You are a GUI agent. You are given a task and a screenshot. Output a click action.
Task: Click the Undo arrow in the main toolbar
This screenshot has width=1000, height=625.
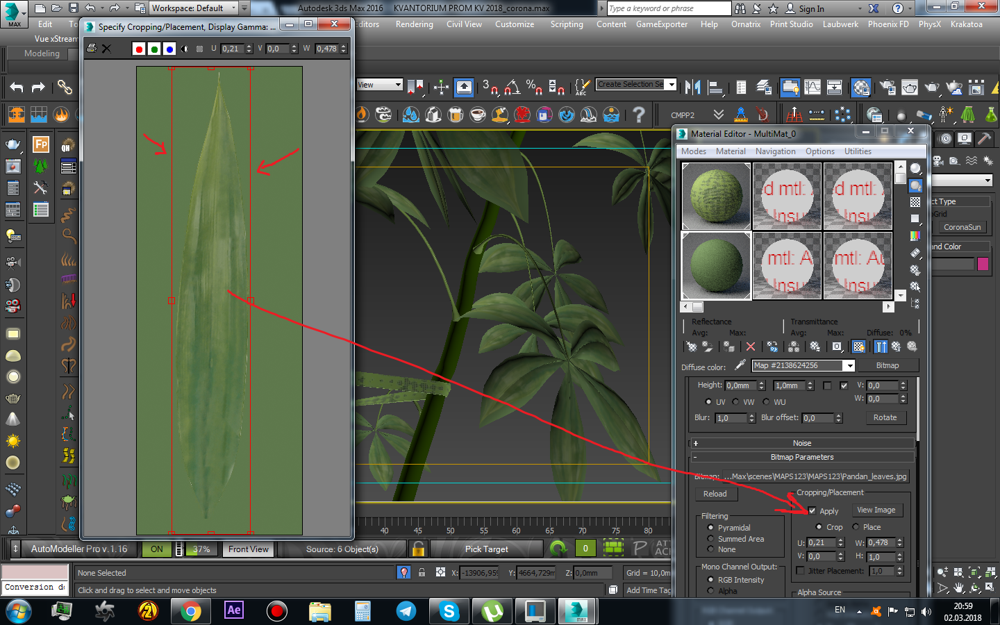17,87
